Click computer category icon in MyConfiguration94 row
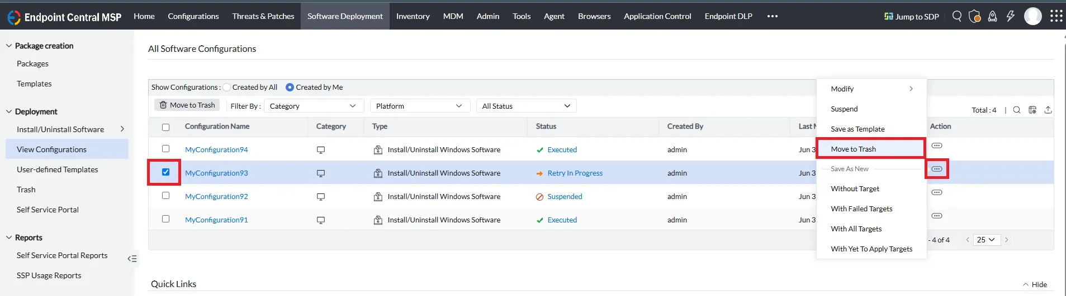The image size is (1066, 296). [321, 150]
